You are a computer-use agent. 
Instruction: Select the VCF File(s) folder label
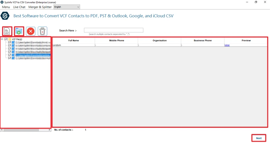17,39
